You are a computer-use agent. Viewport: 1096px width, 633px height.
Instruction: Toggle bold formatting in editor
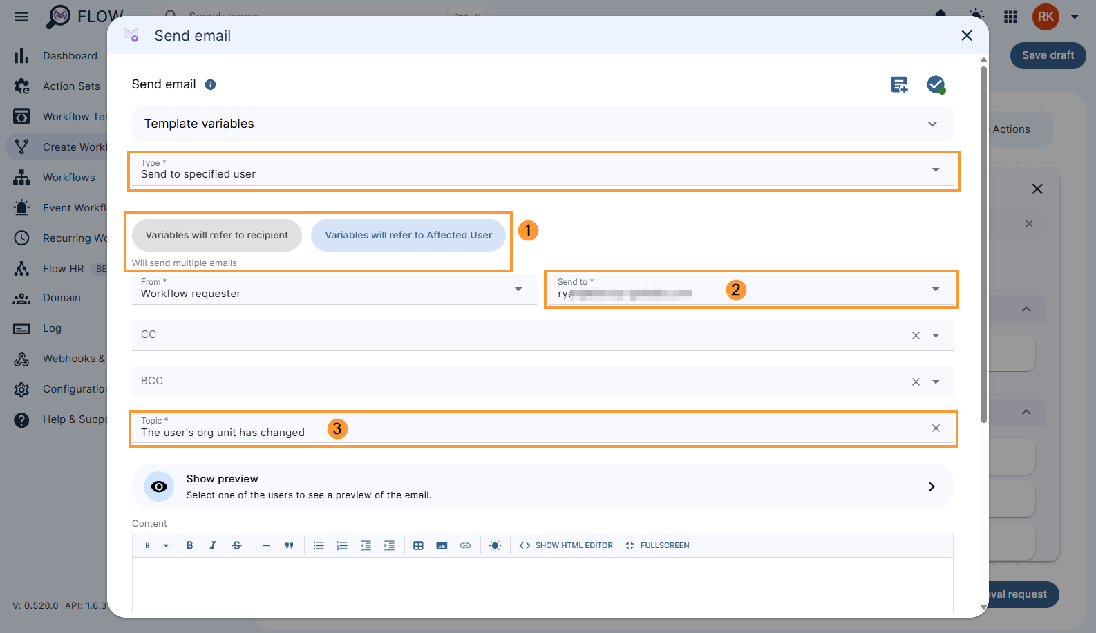click(189, 545)
